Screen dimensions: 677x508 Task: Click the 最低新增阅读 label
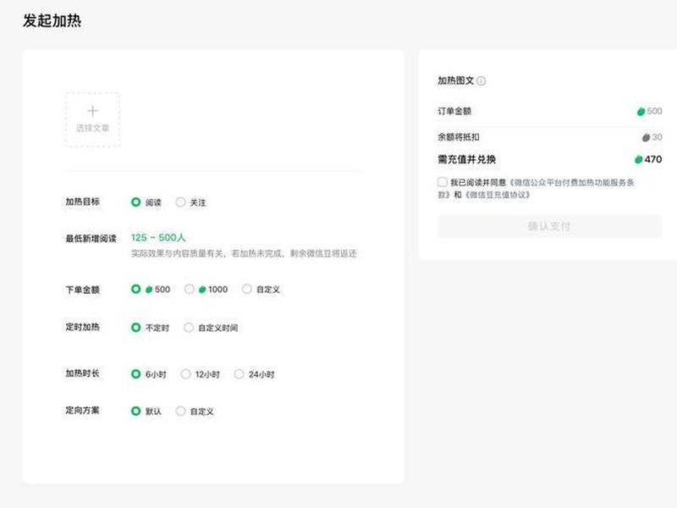pos(91,239)
